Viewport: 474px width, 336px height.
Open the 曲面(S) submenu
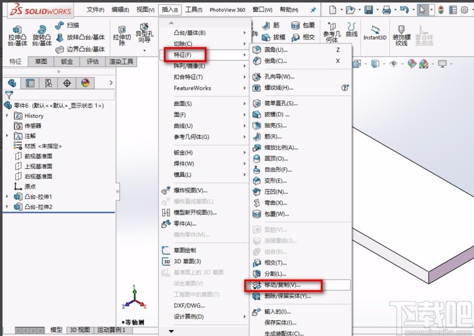(204, 104)
